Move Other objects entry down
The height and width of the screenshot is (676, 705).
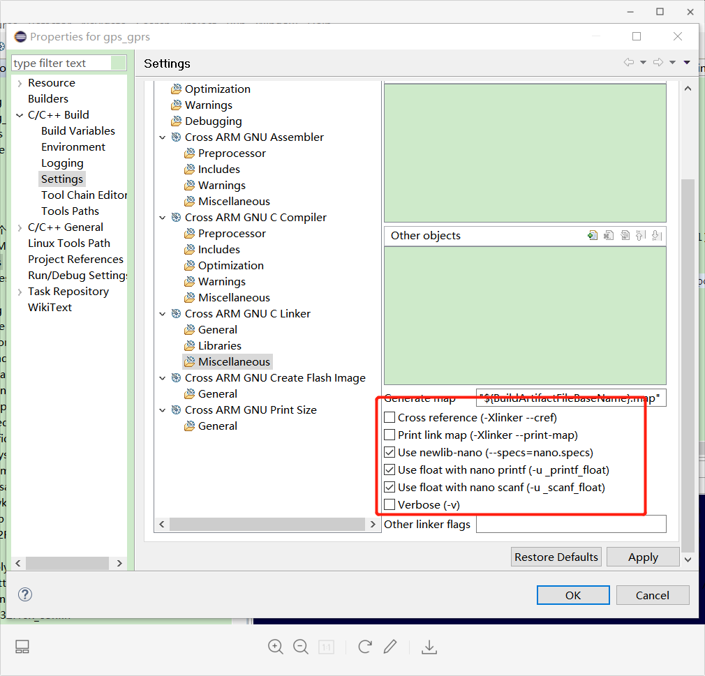[656, 235]
